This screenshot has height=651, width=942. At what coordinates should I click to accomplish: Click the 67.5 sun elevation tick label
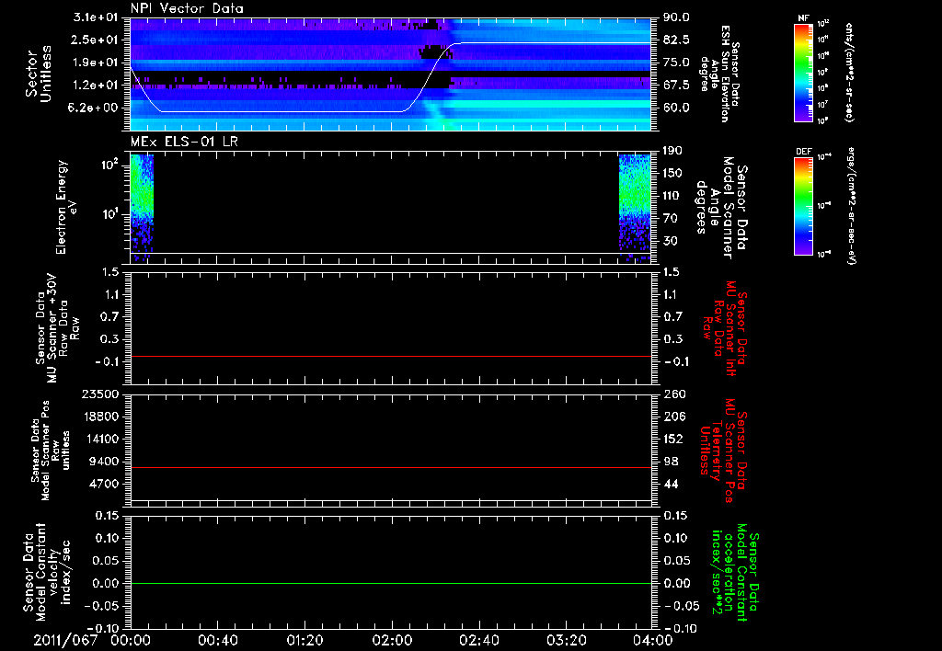tap(676, 86)
